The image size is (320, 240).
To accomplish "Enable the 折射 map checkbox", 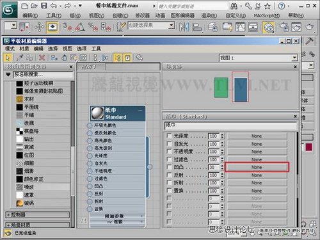I will point(169,182).
